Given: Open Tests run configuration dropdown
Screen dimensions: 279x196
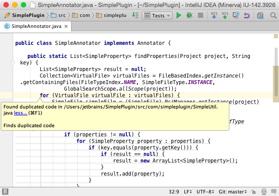Looking at the screenshot, I should coord(157,16).
